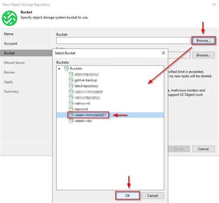Select the starwind bucket
The height and width of the screenshot is (203, 219).
point(81,109)
